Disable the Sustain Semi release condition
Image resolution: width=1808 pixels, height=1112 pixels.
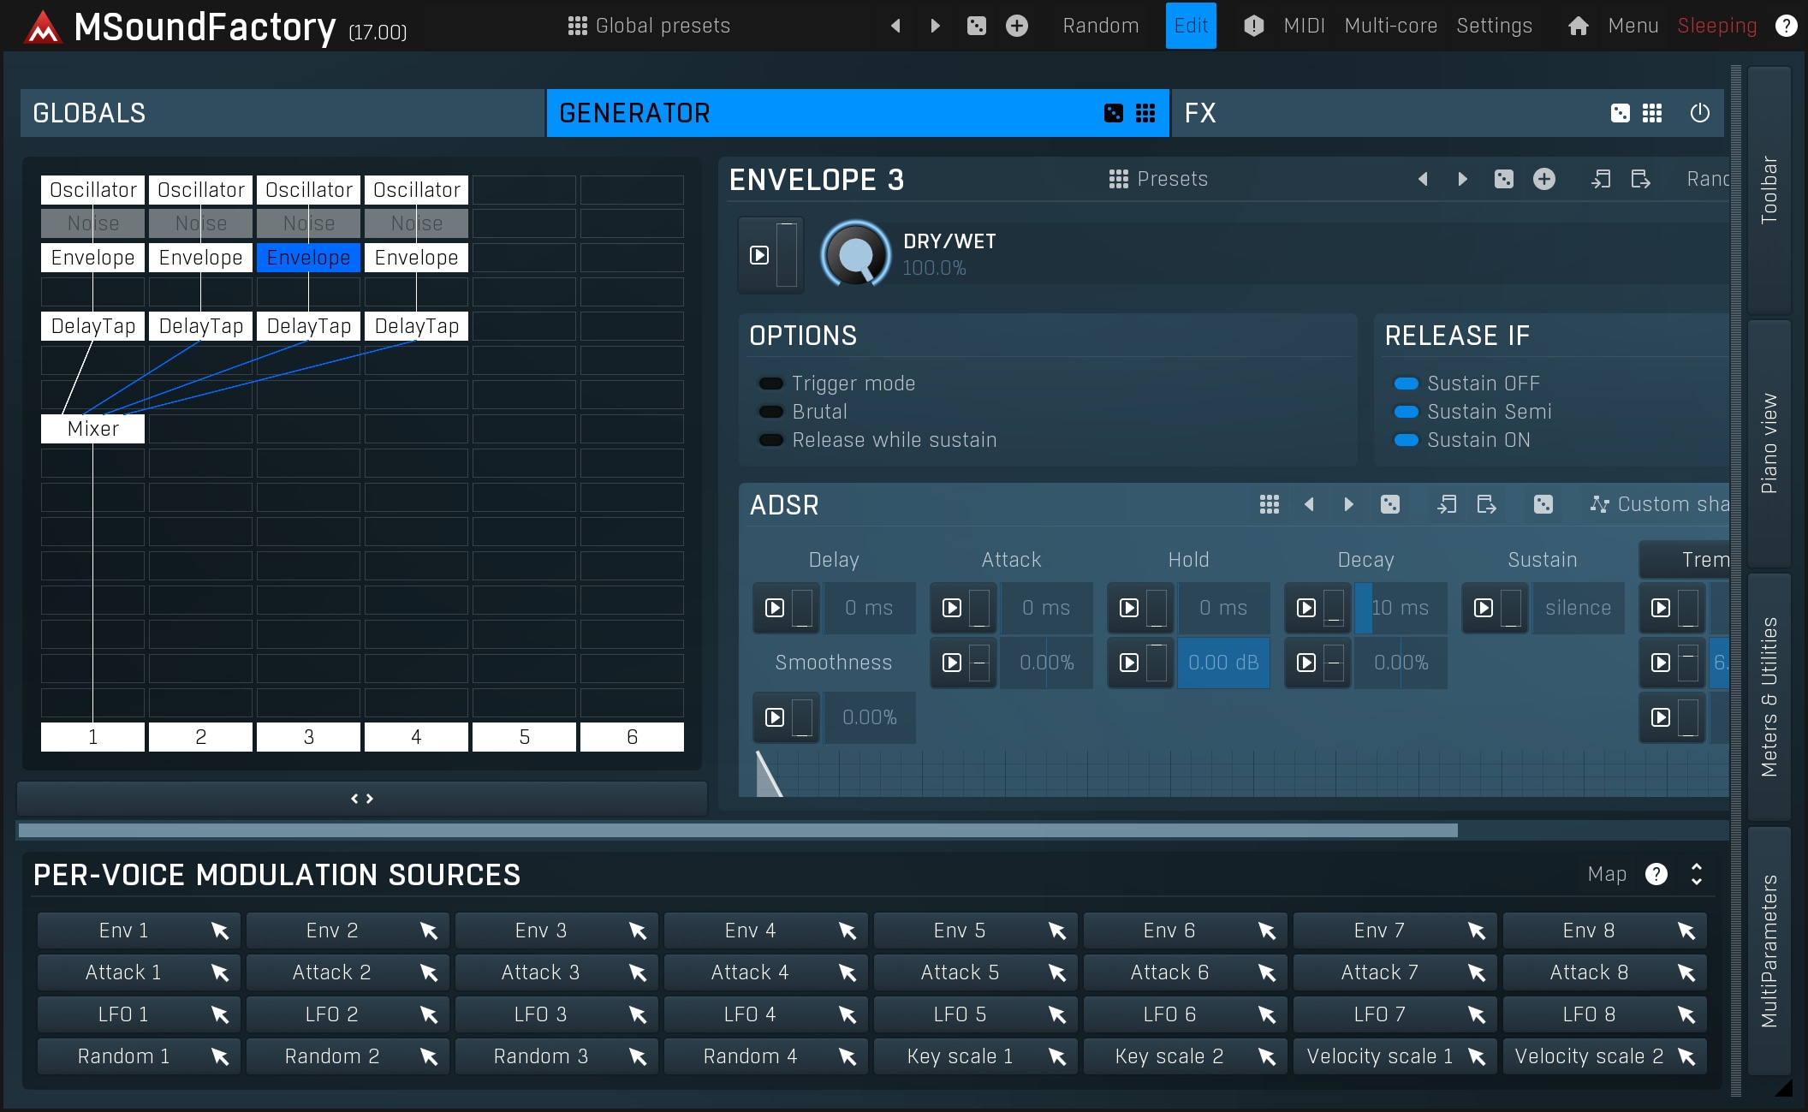coord(1407,412)
